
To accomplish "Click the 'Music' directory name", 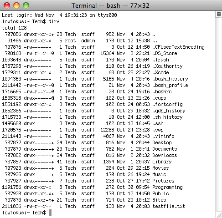I will (x=159, y=174).
